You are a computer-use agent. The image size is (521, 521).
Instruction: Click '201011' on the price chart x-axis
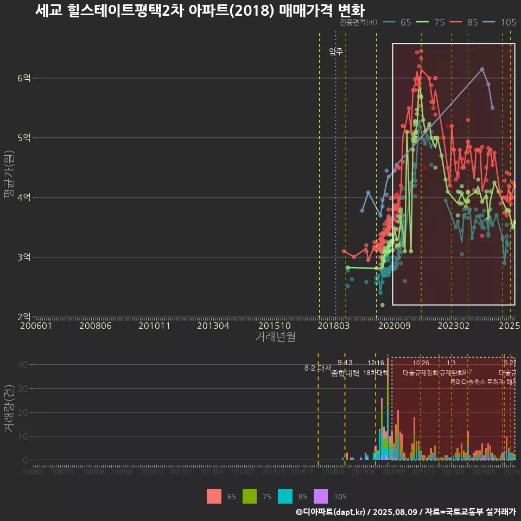coord(154,326)
